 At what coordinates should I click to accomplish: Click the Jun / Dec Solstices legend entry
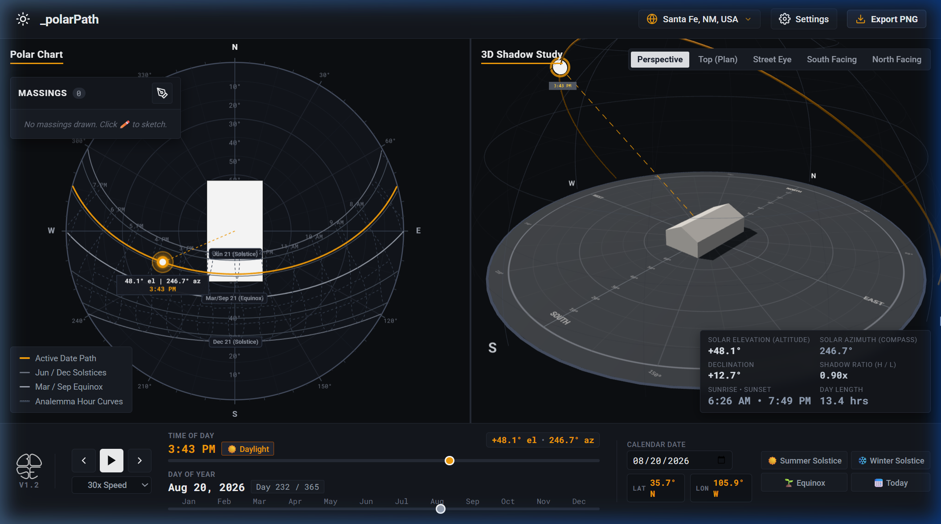point(63,372)
